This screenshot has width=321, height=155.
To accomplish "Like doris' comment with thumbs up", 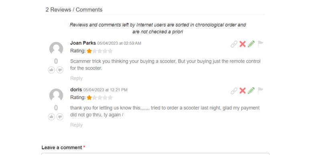I will click(x=51, y=117).
